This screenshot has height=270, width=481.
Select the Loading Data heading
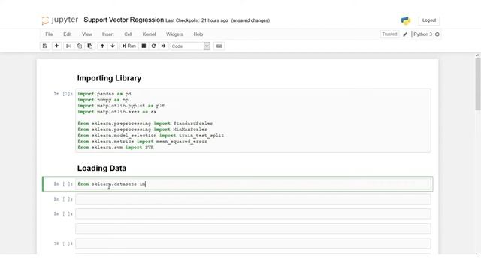[102, 168]
